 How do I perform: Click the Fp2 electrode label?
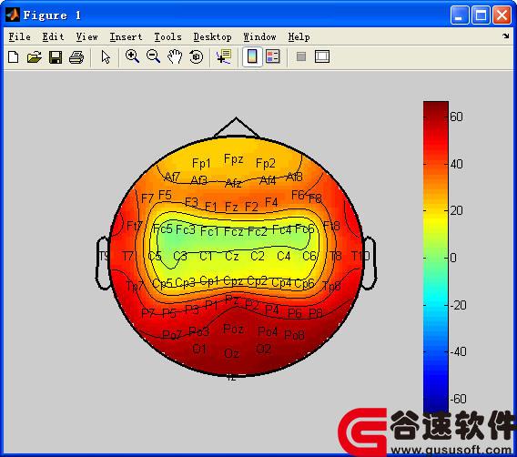(266, 163)
